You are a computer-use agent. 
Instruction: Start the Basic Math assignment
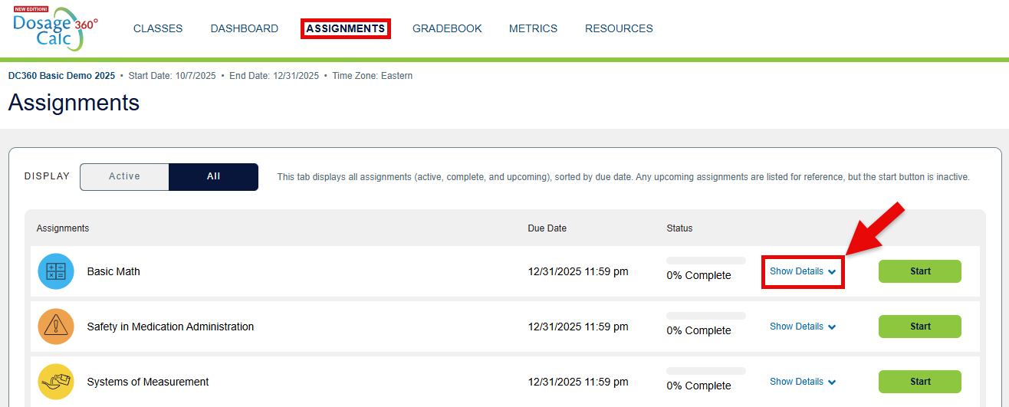[919, 271]
